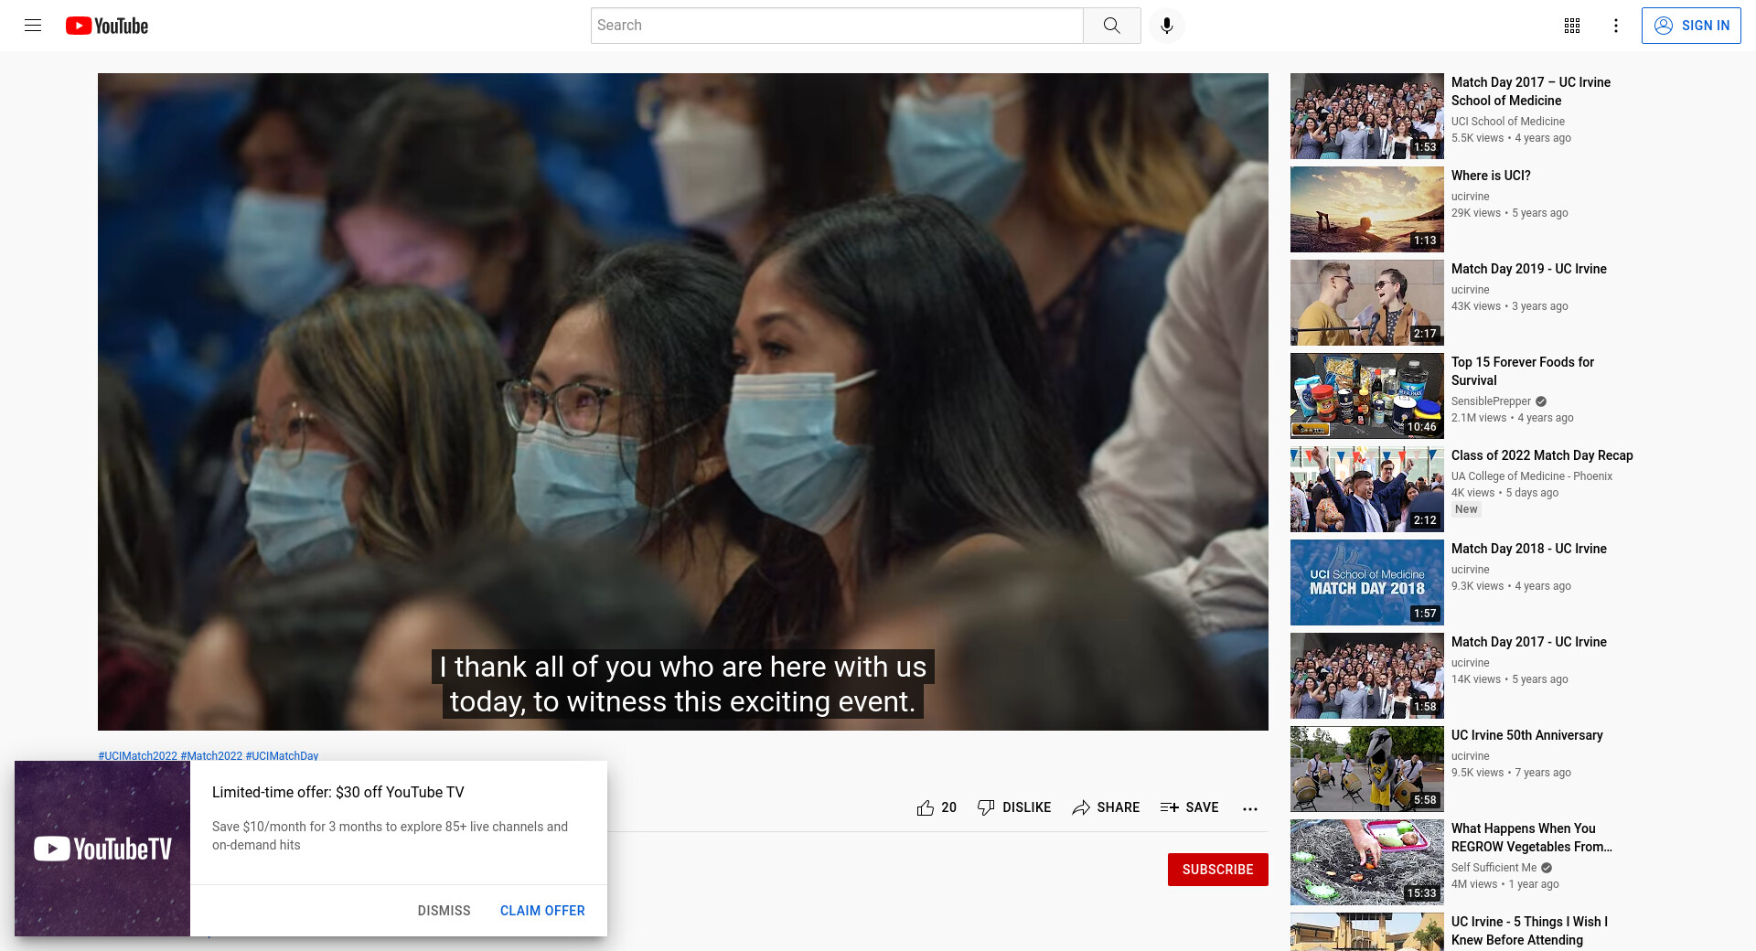Open the Where is UCI? thumbnail
Viewport: 1756px width, 951px height.
(x=1366, y=209)
